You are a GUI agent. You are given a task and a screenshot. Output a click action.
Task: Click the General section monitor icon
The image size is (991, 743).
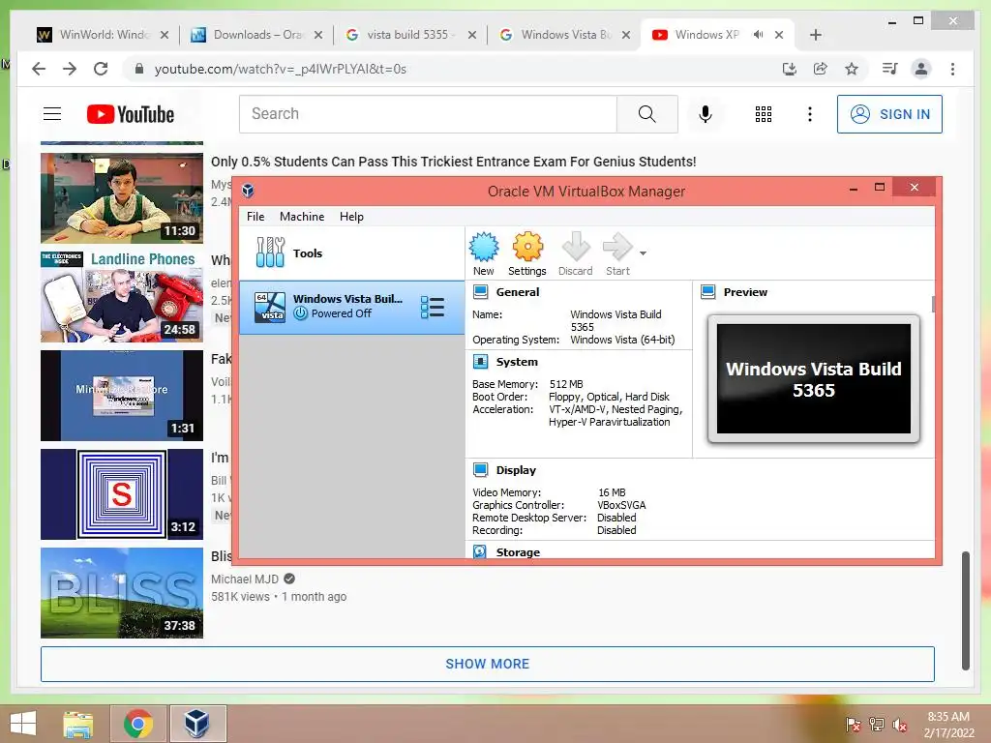pyautogui.click(x=480, y=292)
